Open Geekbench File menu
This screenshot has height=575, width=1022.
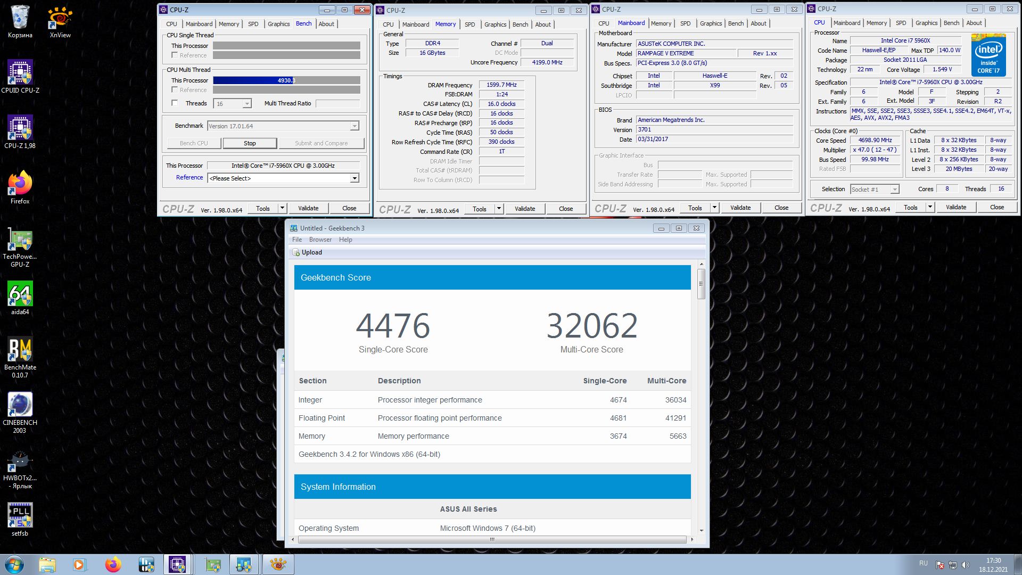[297, 240]
